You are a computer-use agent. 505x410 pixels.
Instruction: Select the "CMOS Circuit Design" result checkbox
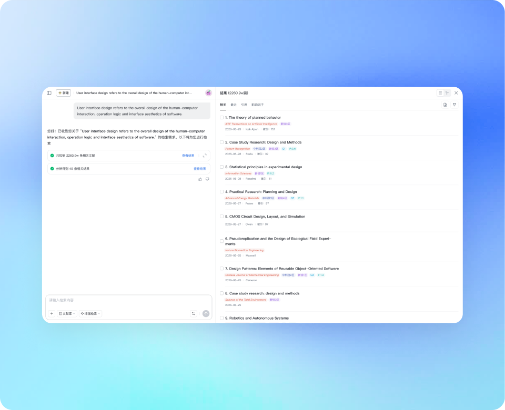[x=221, y=217]
